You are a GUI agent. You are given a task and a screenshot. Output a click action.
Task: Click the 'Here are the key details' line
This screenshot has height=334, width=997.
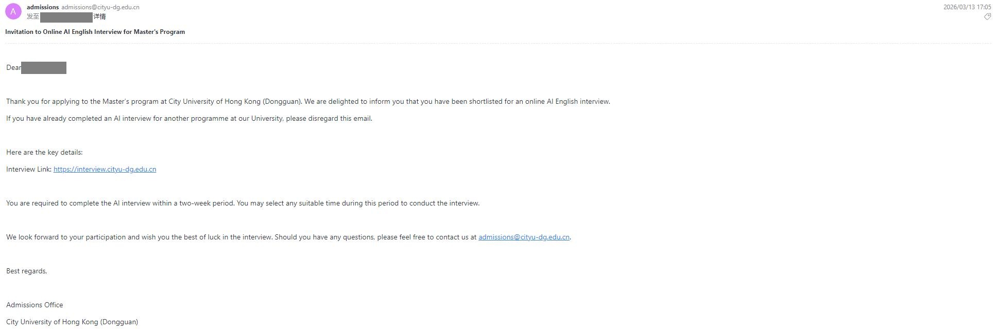click(x=44, y=152)
